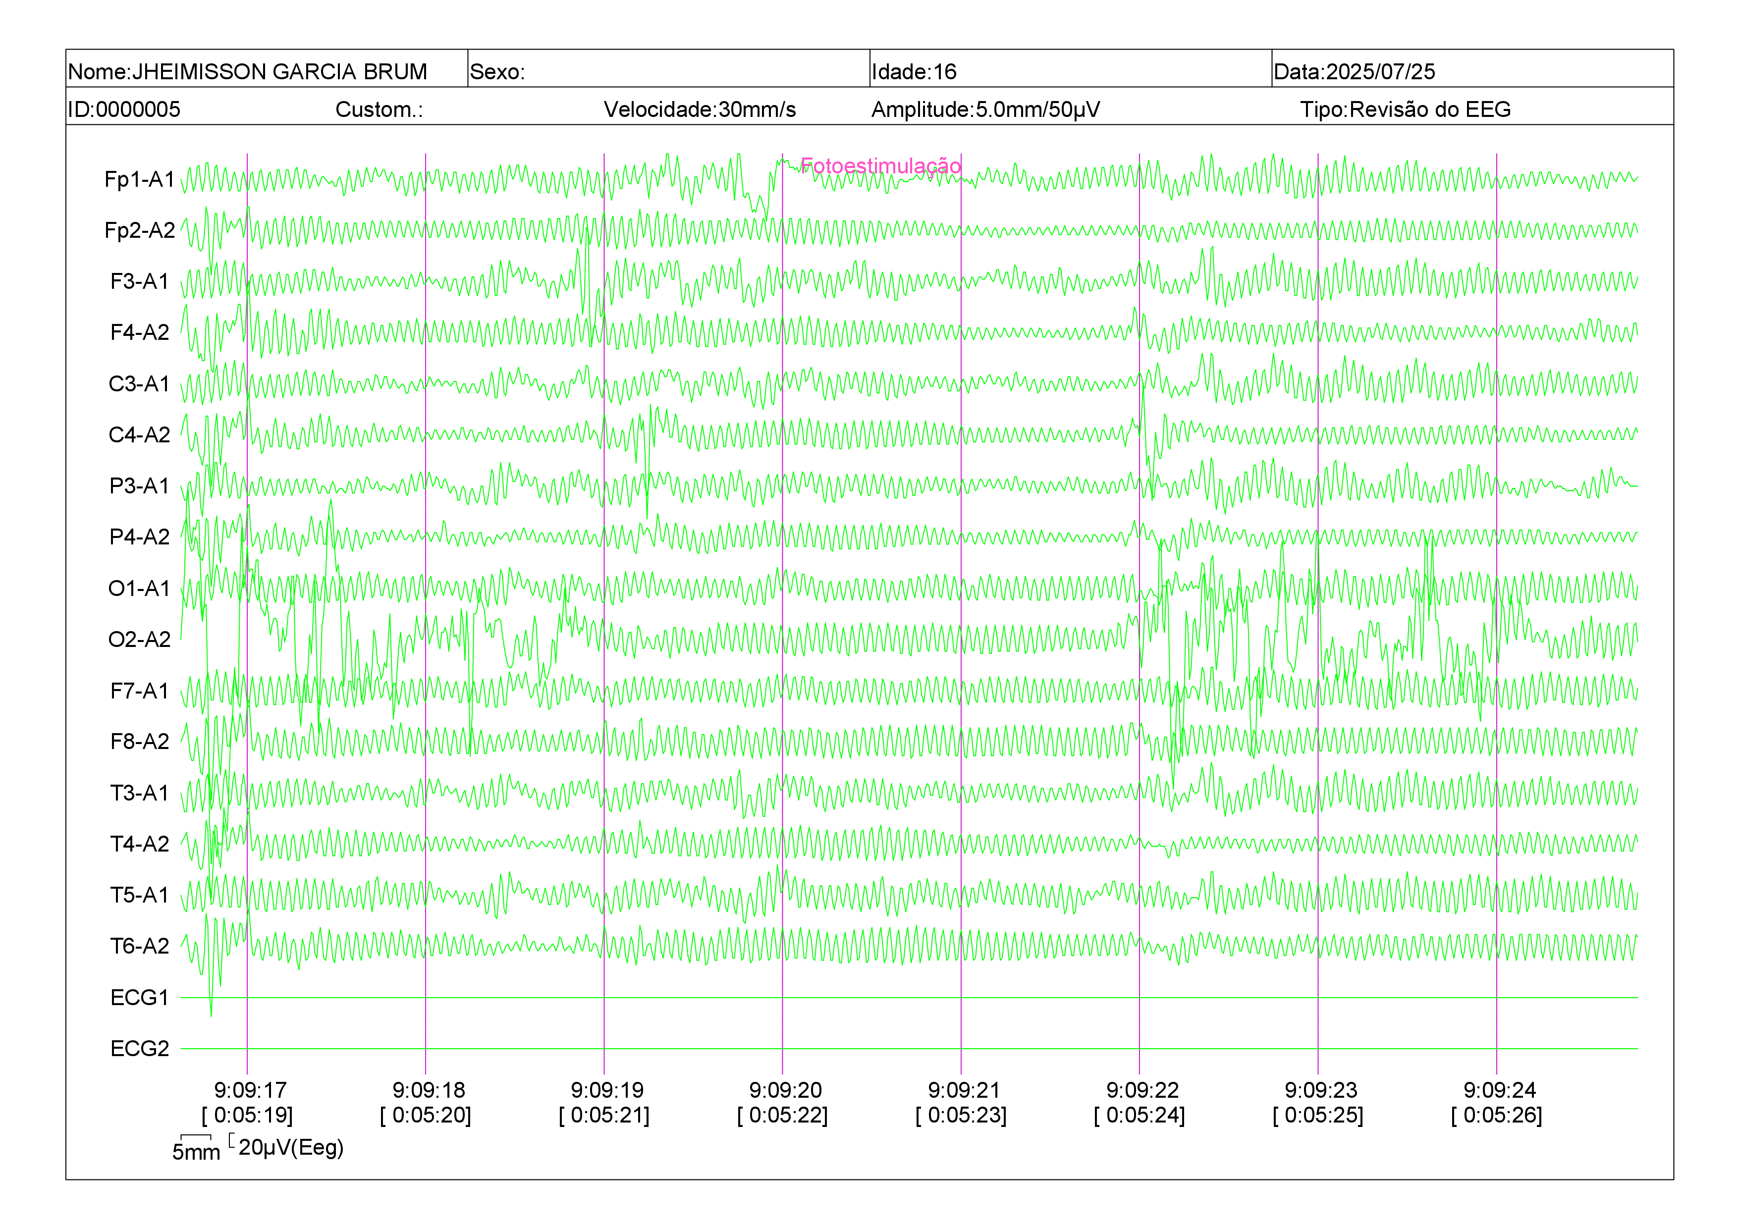This screenshot has height=1229, width=1738.
Task: Click Amplitude:5.0mm/50µV text
Action: tap(985, 109)
